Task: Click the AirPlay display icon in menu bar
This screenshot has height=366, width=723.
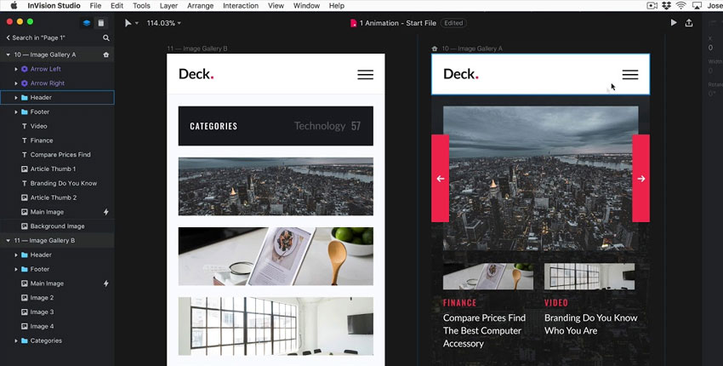Action: [x=697, y=6]
